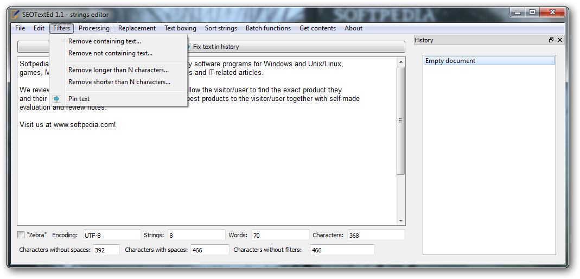Click the text editor scrollbar up arrow
Image resolution: width=580 pixels, height=279 pixels.
401,61
